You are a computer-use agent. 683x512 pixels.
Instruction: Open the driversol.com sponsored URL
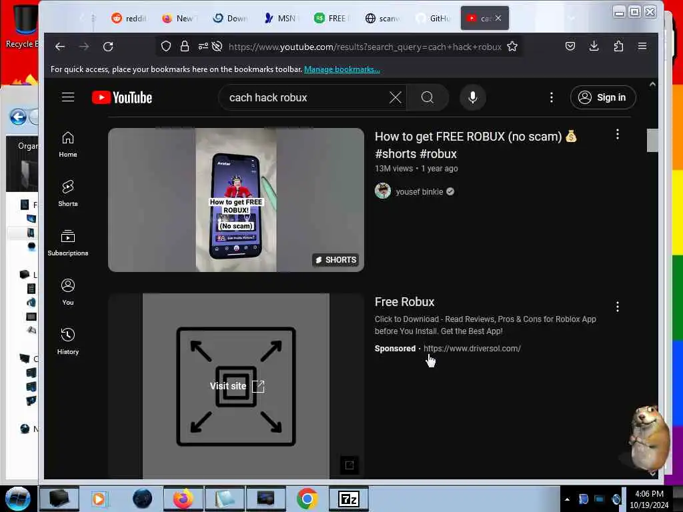(472, 348)
